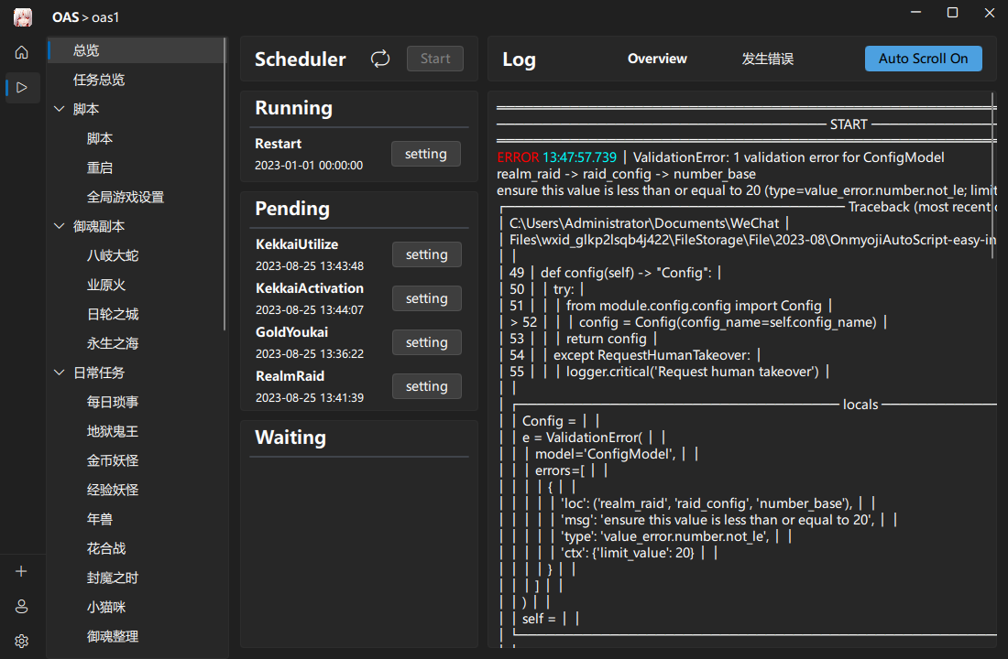The height and width of the screenshot is (659, 1008).
Task: Open setting for GoldYoukai task
Action: point(426,341)
